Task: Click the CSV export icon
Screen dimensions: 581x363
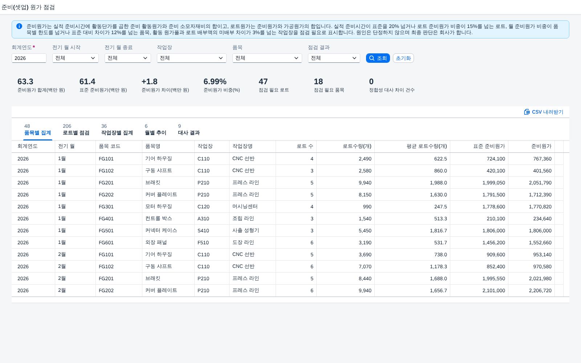Action: (527, 112)
